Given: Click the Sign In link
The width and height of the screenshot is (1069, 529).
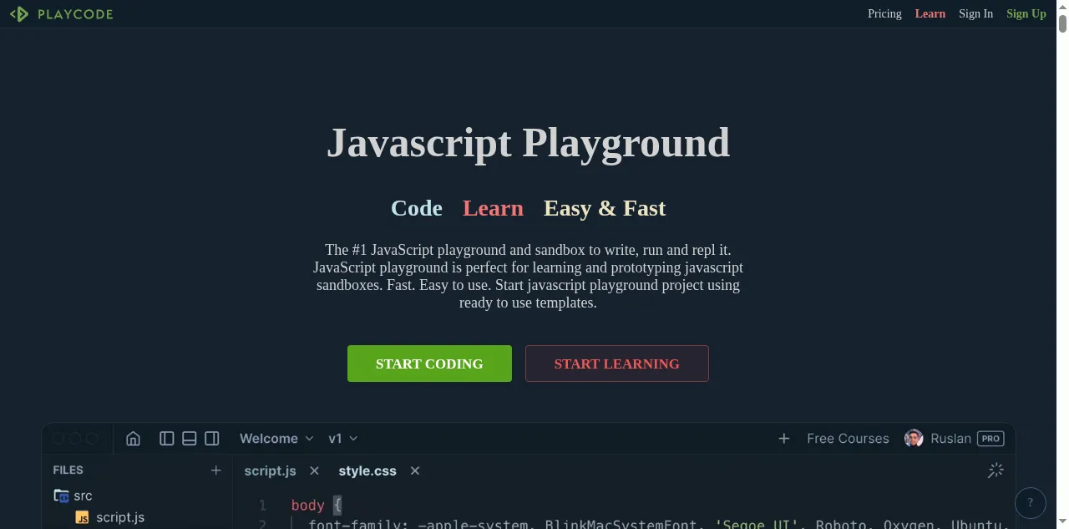Looking at the screenshot, I should (x=975, y=13).
